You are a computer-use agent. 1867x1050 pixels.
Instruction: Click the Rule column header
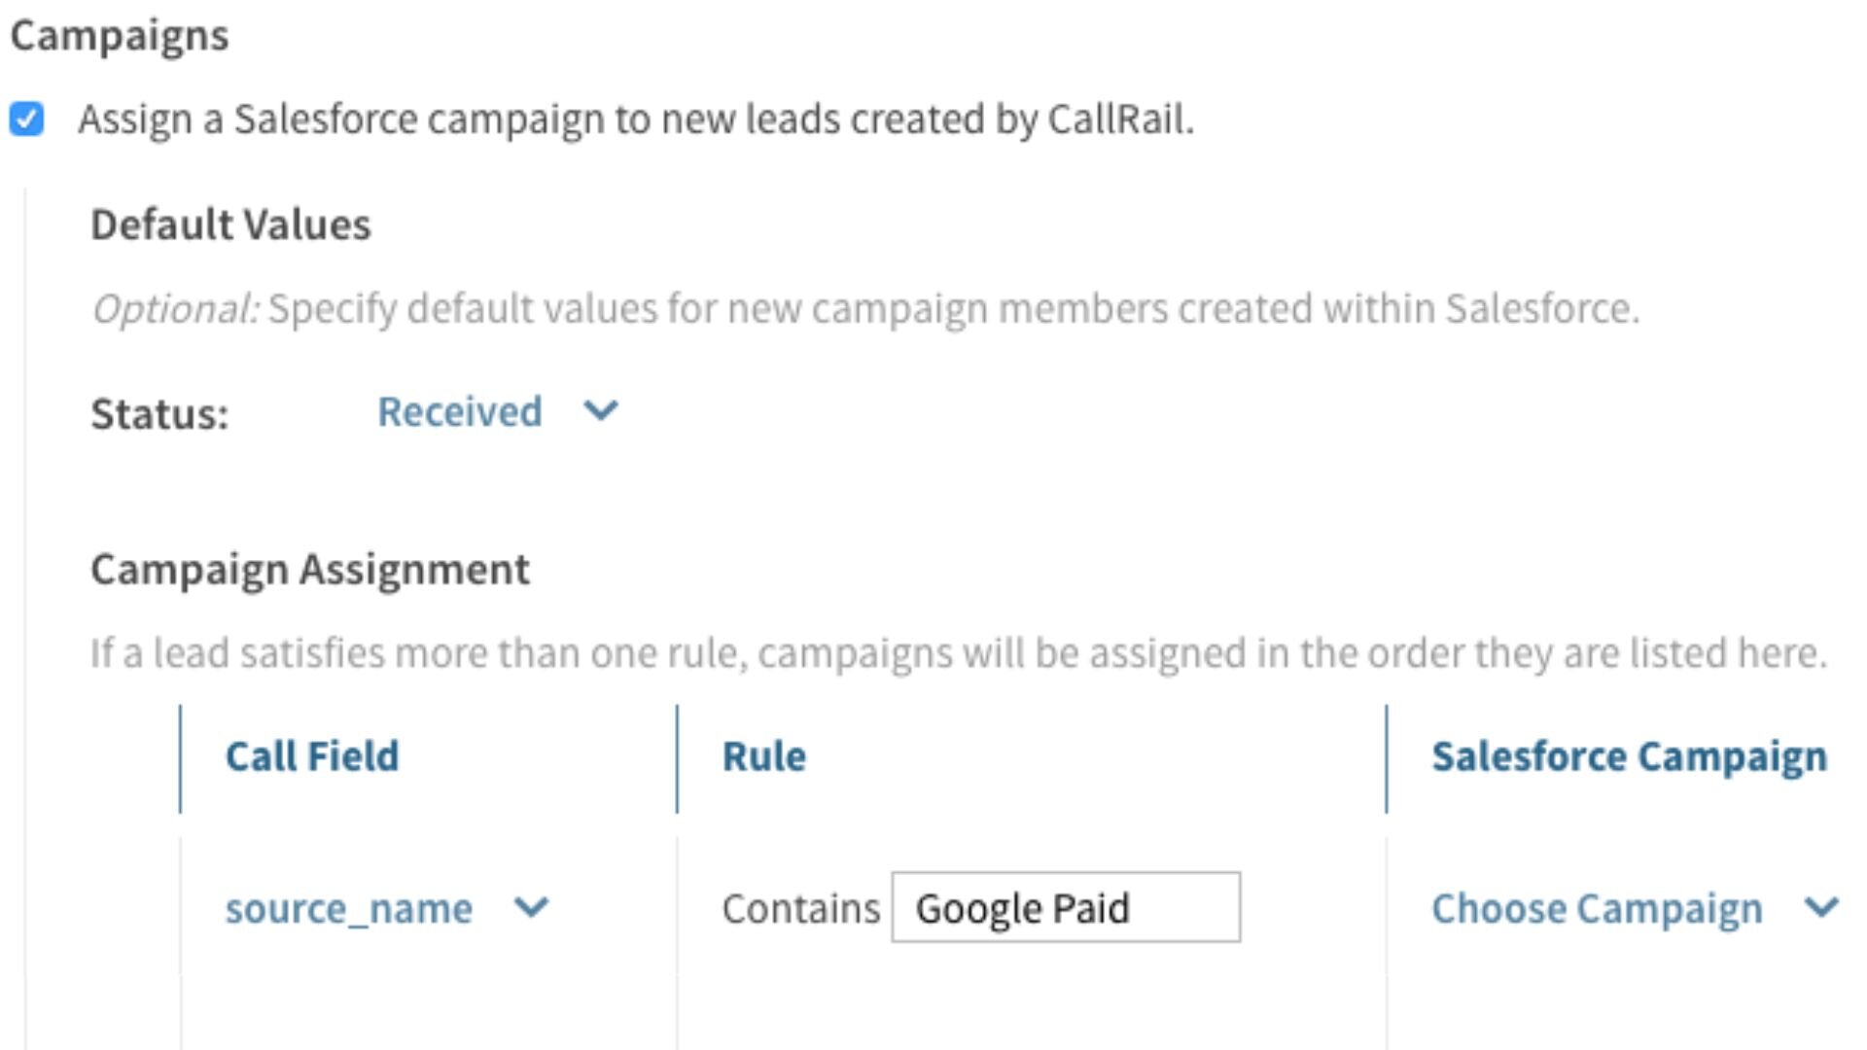(x=763, y=756)
